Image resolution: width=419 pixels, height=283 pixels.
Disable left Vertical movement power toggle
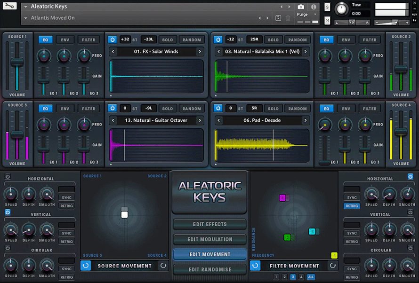coord(8,212)
